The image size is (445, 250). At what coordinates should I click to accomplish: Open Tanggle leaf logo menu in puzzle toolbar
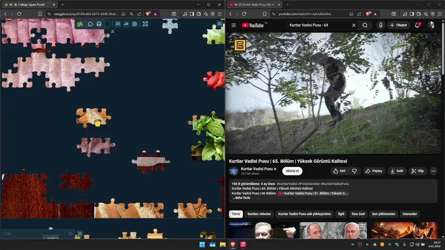[x=80, y=24]
